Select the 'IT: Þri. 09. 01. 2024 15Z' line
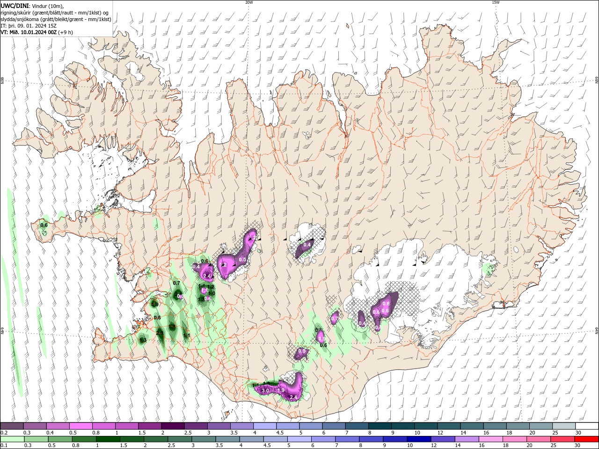 coord(29,26)
